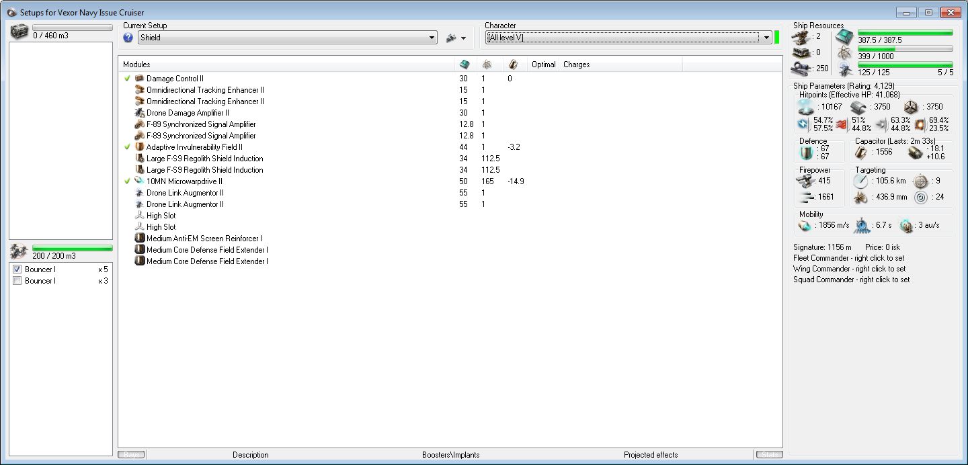The image size is (968, 465).
Task: Sort by the capacitor column header icon
Action: [x=513, y=65]
